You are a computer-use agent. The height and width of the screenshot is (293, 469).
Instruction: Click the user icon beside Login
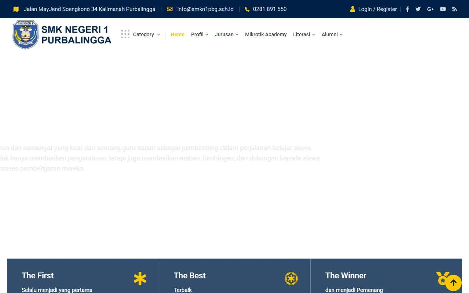(352, 9)
